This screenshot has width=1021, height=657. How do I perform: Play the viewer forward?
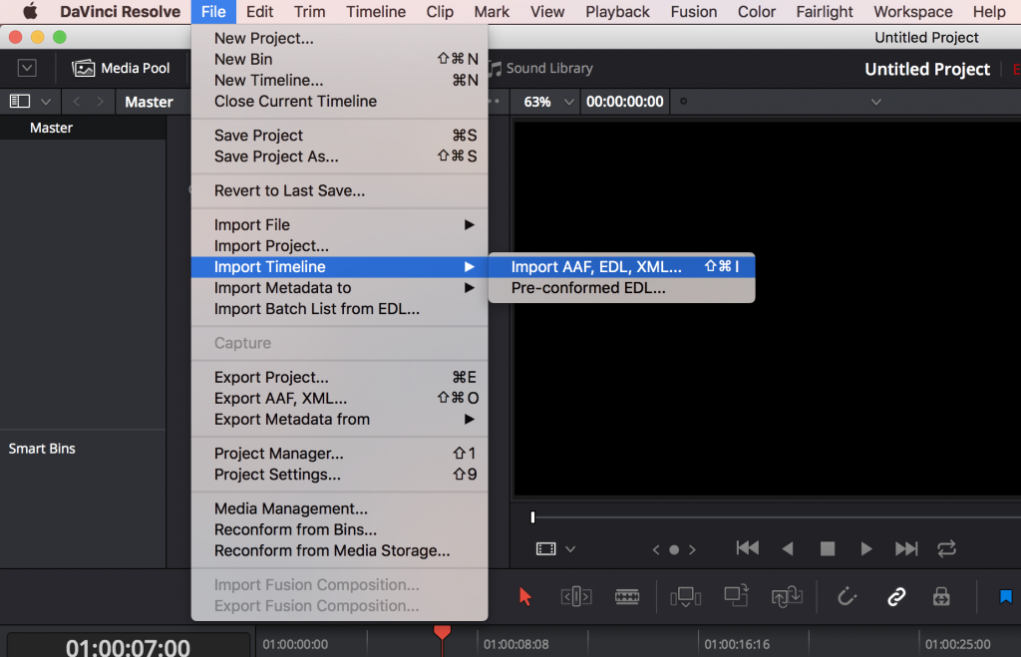tap(866, 549)
